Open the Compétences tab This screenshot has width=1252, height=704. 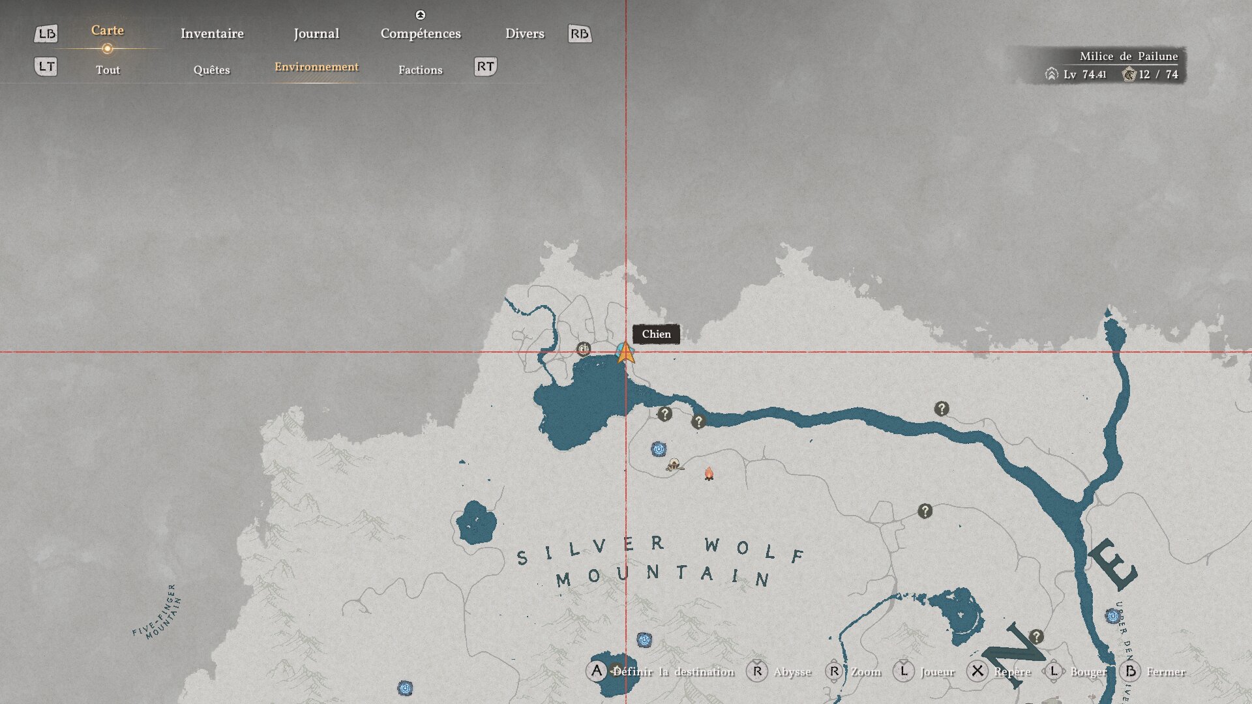421,34
